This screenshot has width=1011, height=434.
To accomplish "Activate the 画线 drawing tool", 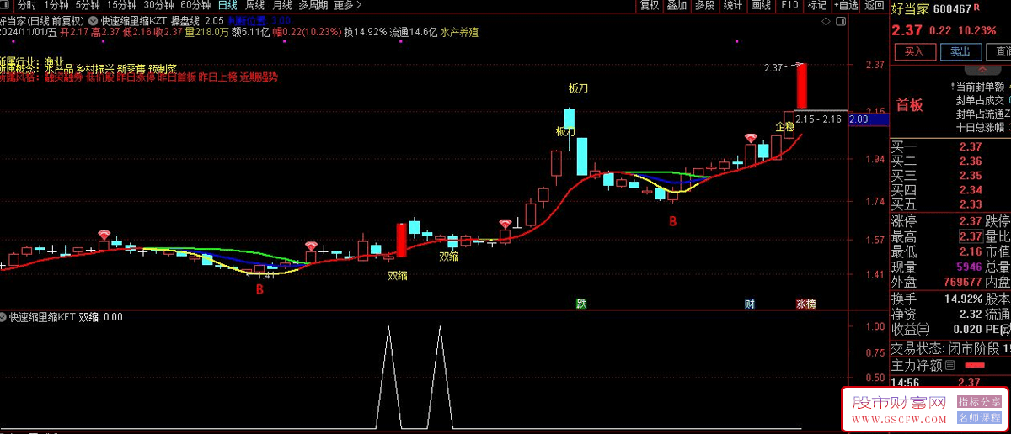I will [x=761, y=5].
